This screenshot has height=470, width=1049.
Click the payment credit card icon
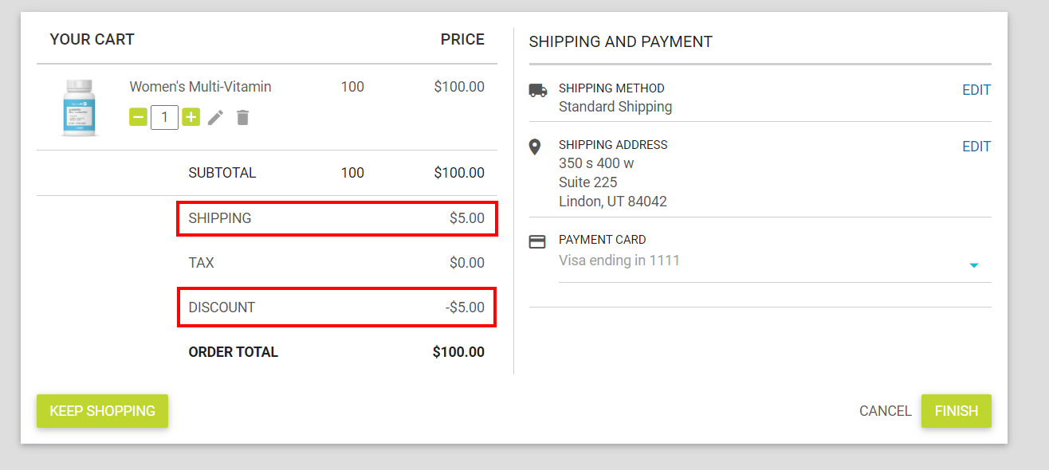point(537,241)
